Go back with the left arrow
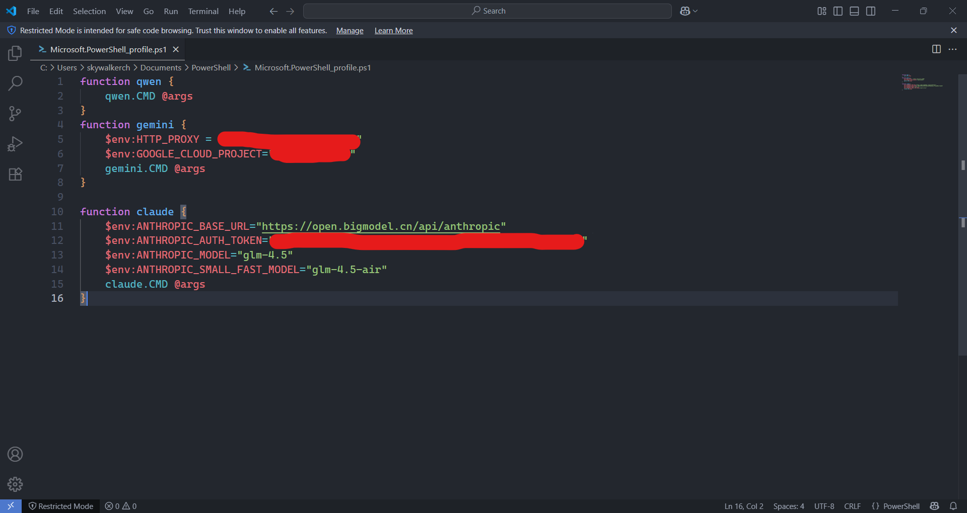 pos(273,11)
